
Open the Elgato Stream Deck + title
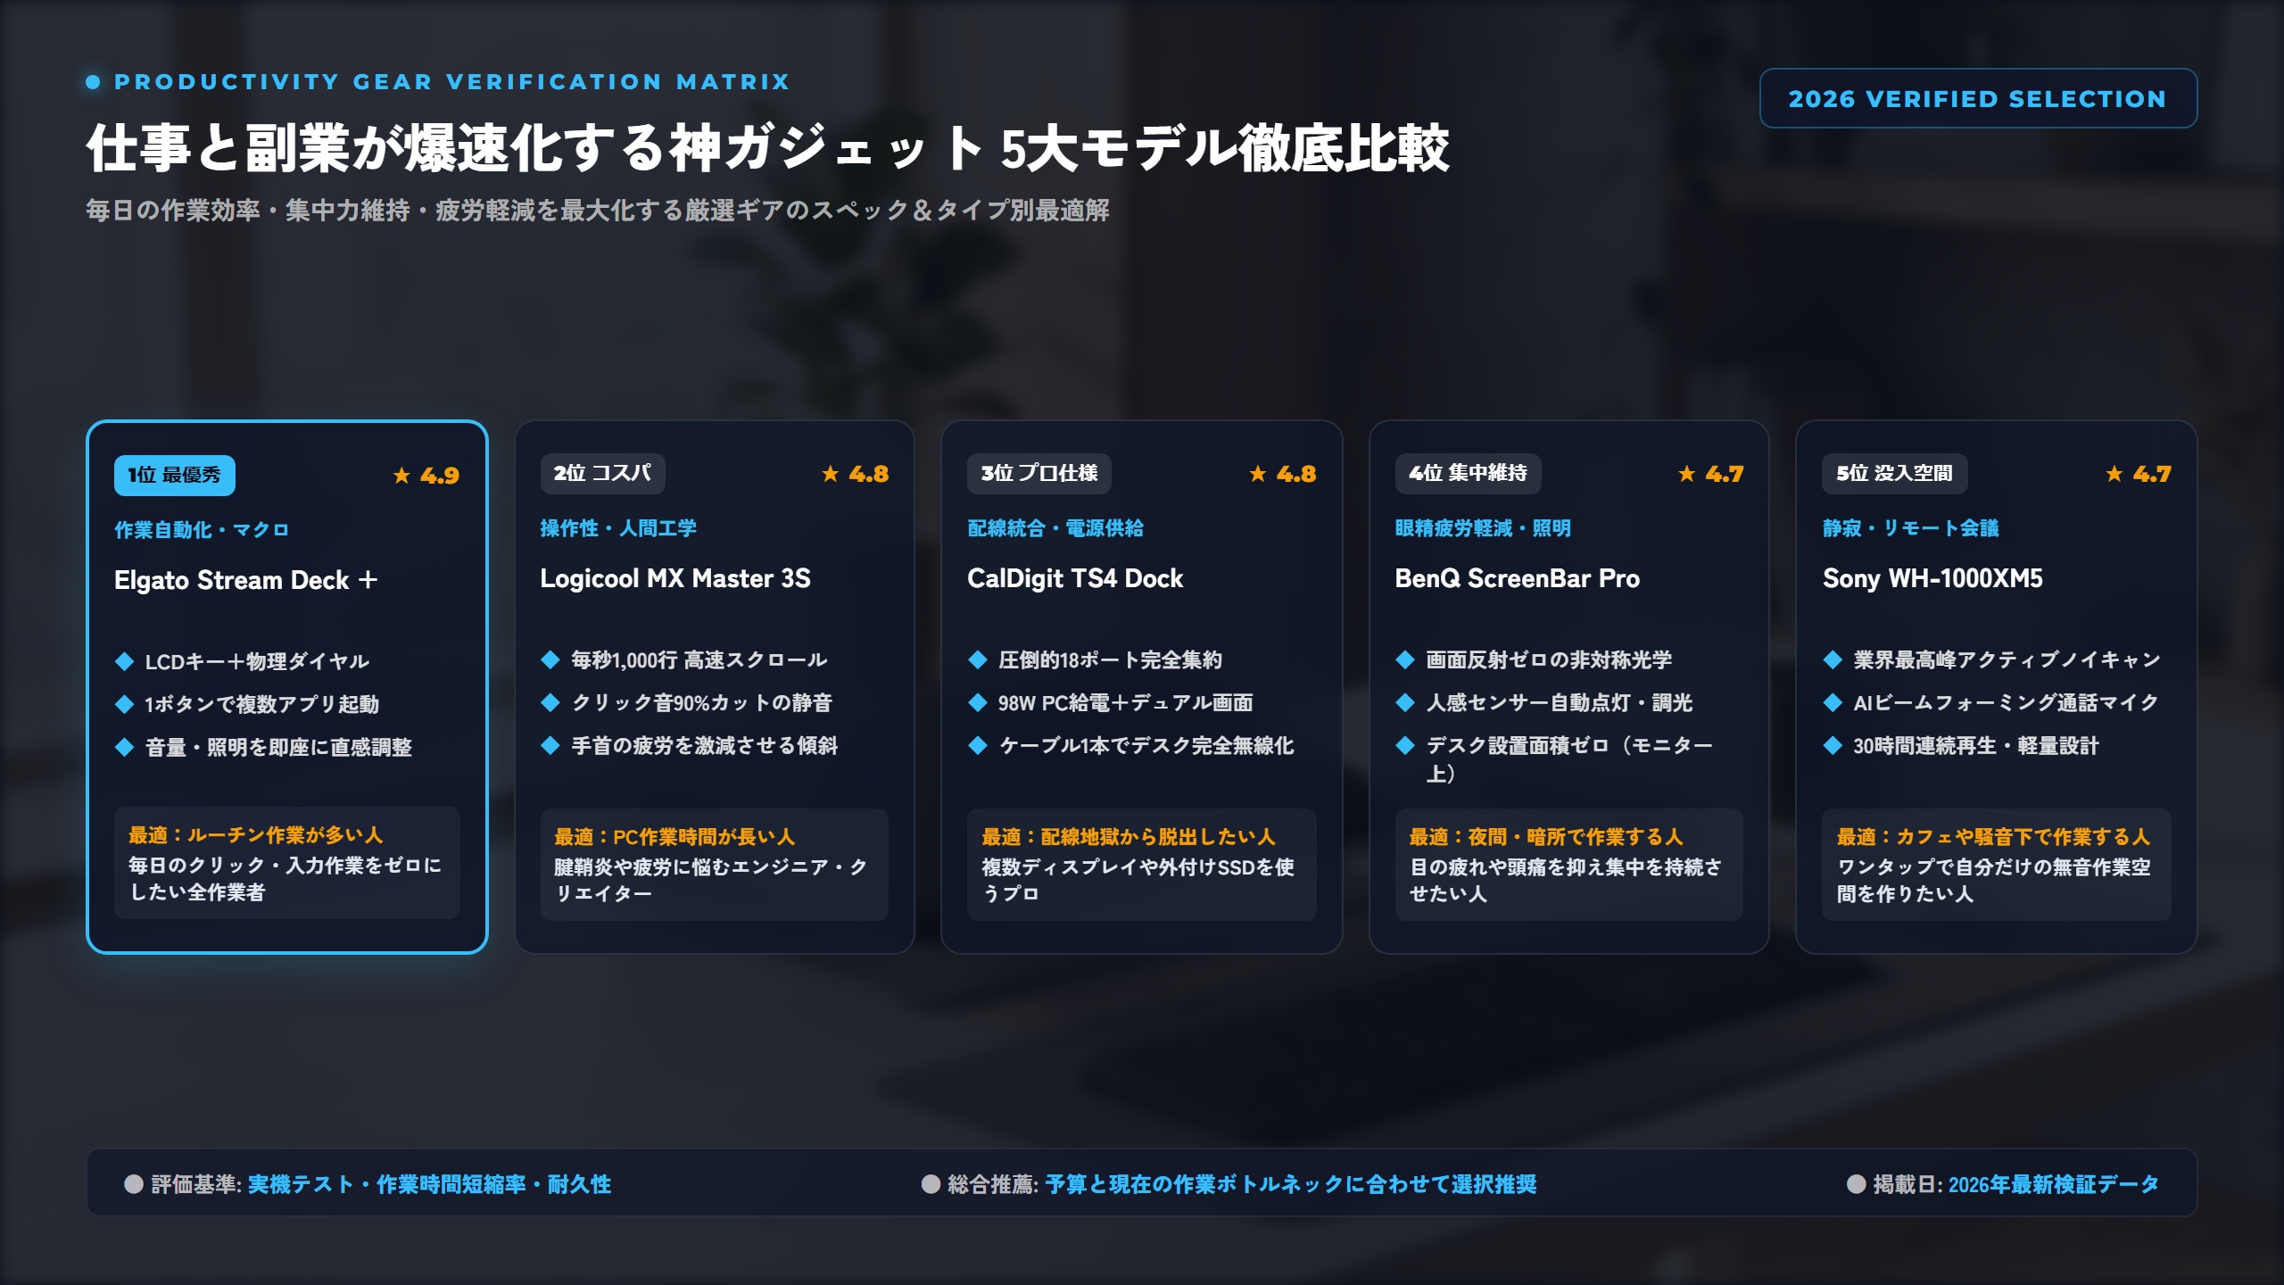pyautogui.click(x=246, y=580)
